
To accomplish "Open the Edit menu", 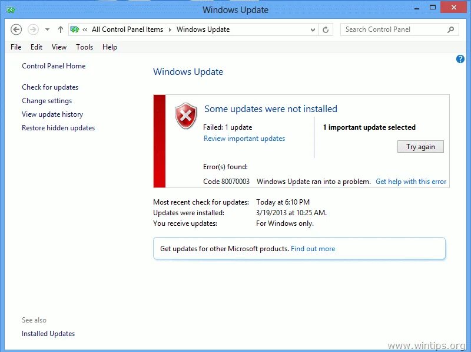I will pos(37,47).
